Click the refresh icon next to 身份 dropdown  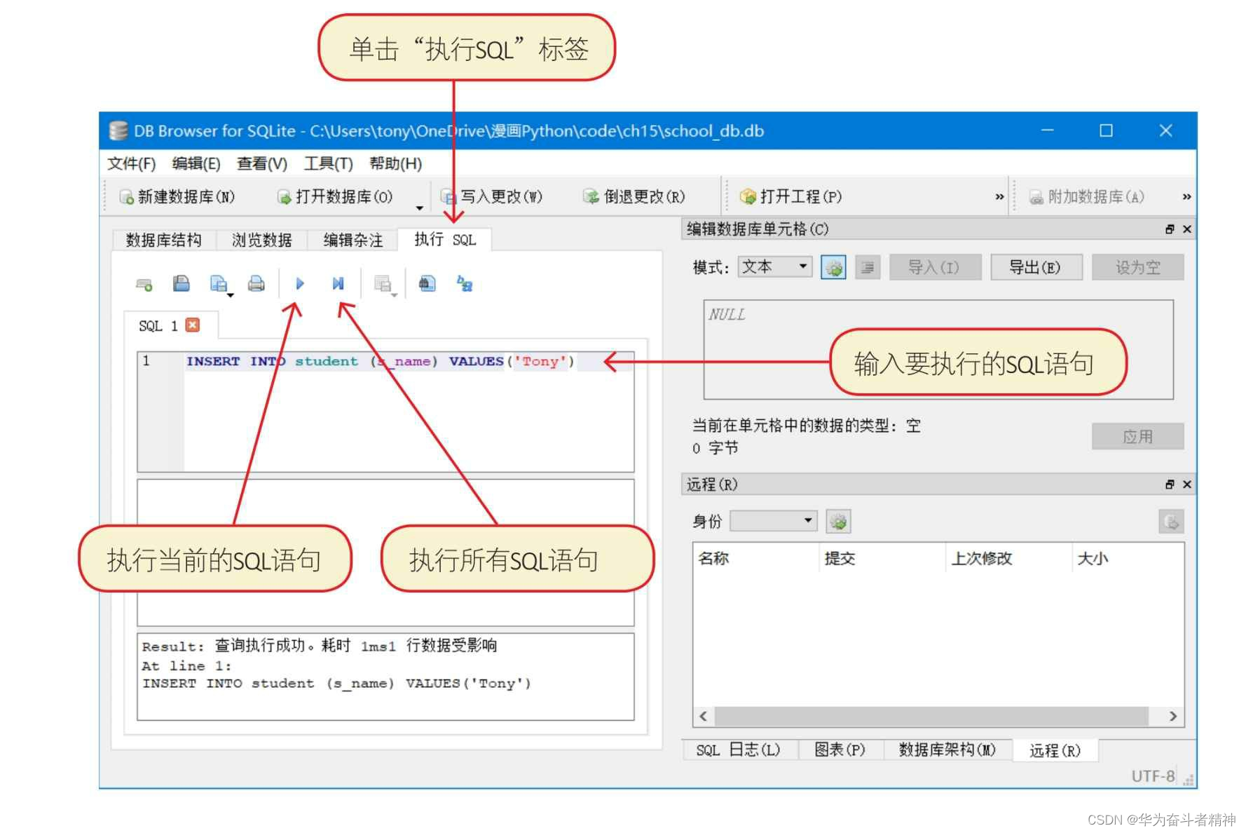coord(838,521)
